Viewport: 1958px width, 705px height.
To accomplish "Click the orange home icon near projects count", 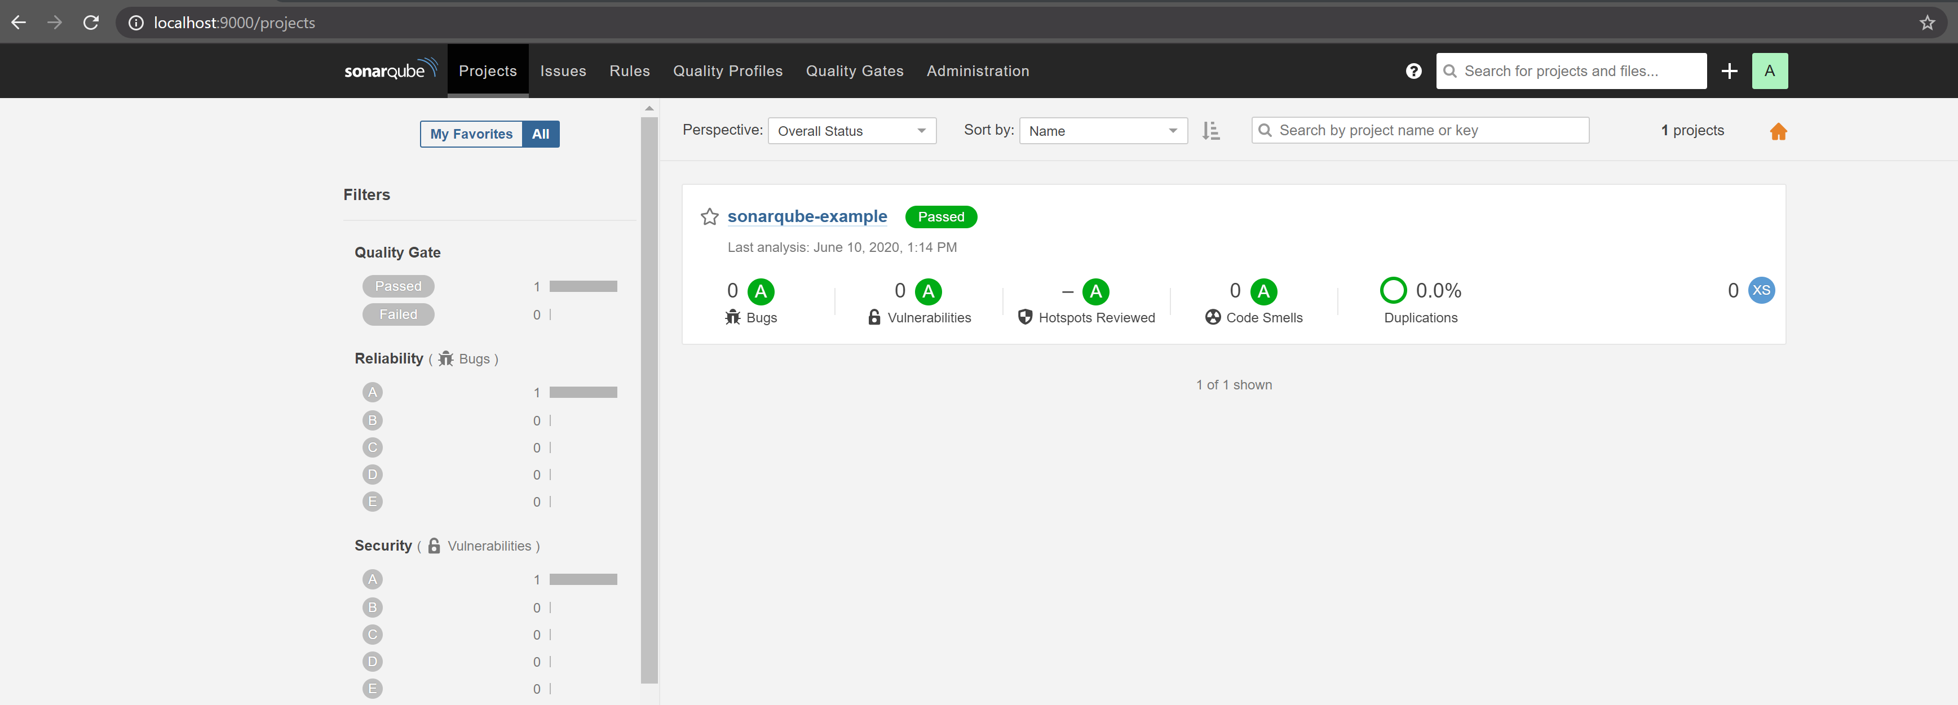I will tap(1778, 131).
